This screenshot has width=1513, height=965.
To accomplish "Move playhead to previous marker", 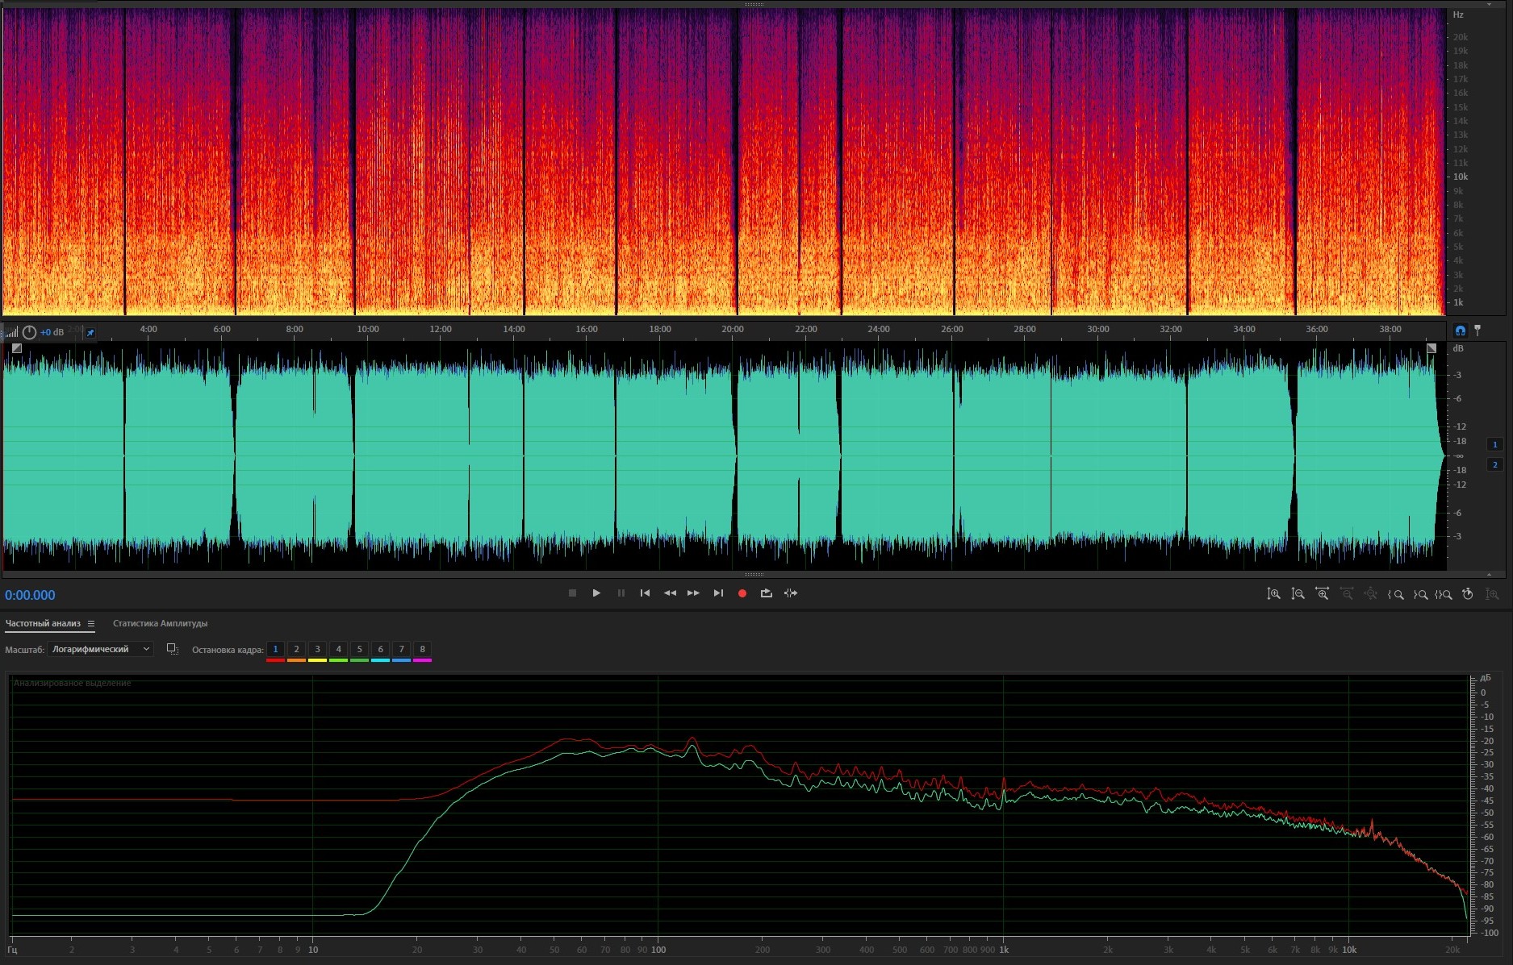I will pyautogui.click(x=645, y=593).
